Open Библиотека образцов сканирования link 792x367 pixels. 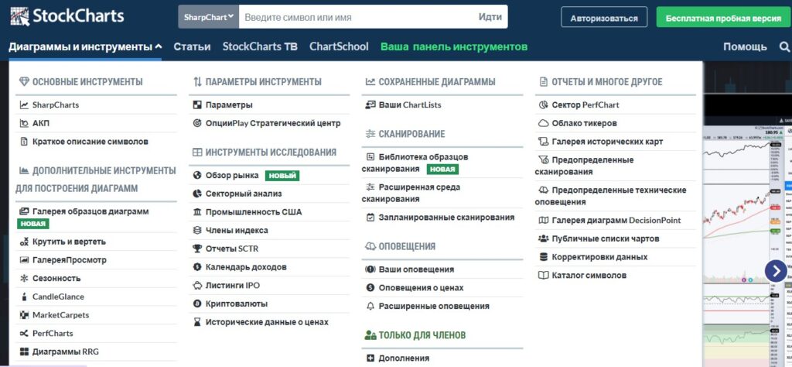(x=415, y=163)
